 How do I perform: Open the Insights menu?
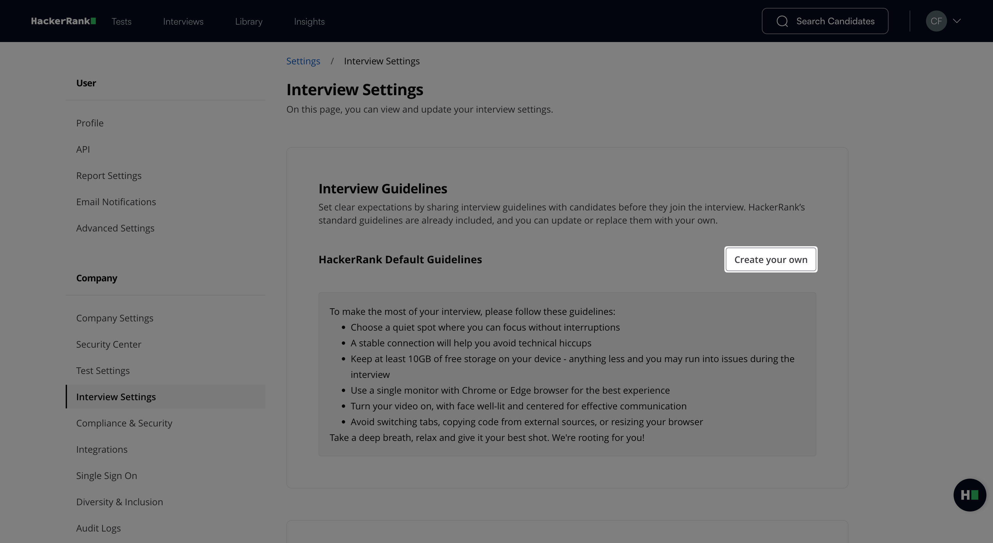tap(309, 22)
